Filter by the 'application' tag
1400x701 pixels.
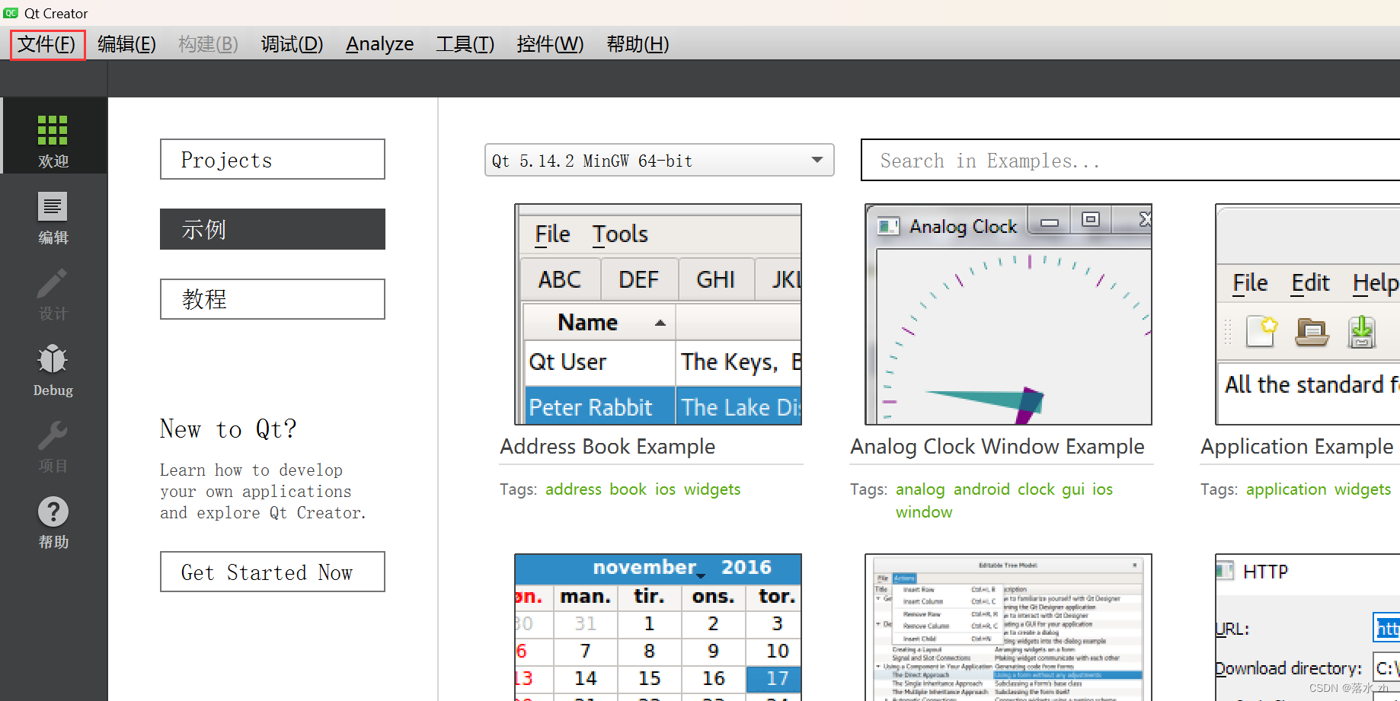1287,489
